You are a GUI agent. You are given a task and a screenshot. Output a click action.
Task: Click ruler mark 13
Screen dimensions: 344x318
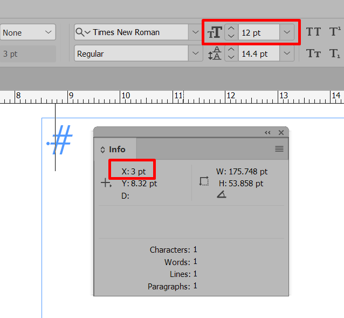coord(284,96)
